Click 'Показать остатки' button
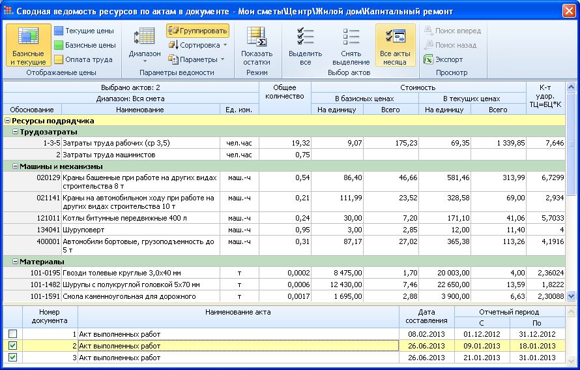 click(x=257, y=45)
